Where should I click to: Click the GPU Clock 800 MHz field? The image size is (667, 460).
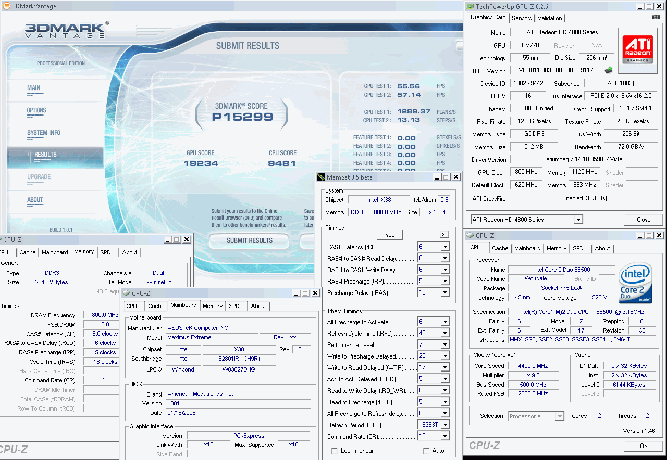tap(526, 172)
